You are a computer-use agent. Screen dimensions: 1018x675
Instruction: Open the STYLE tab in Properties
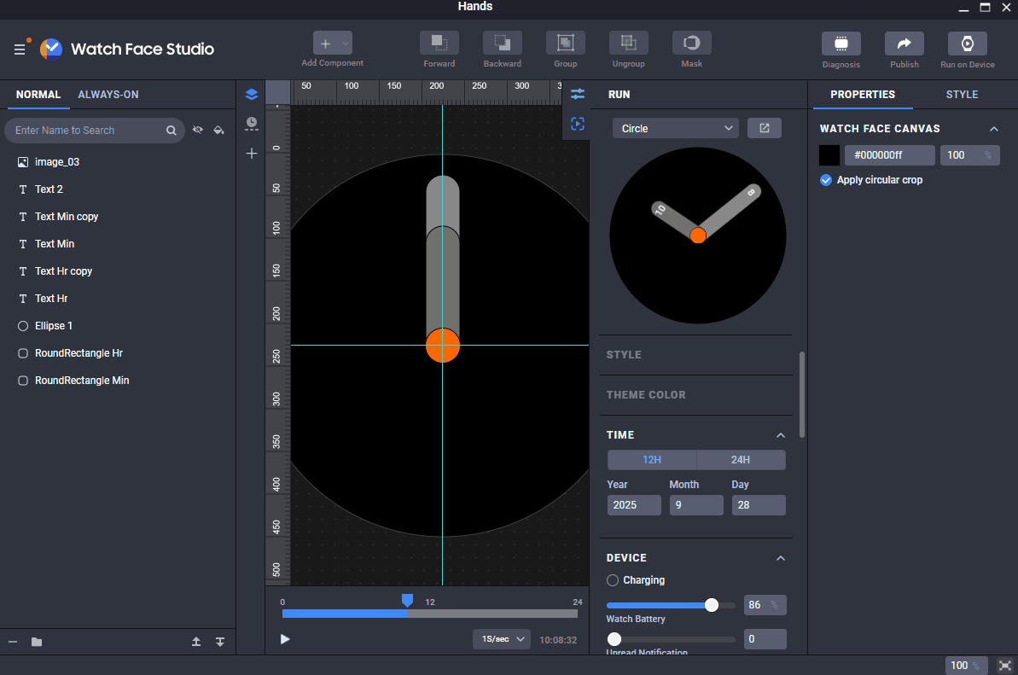point(962,94)
